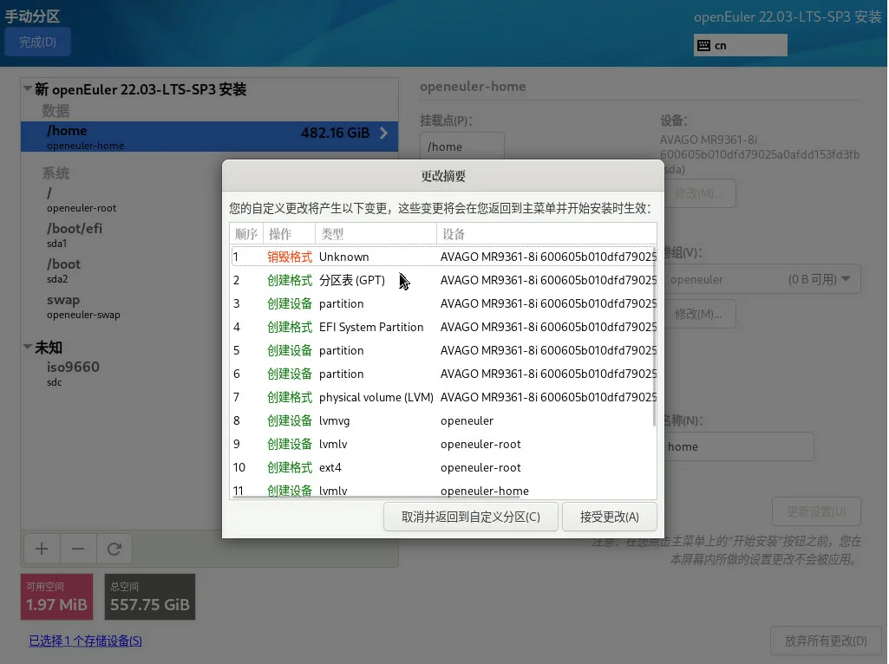The width and height of the screenshot is (889, 664).
Task: Click the reload storage configuration icon
Action: (114, 549)
